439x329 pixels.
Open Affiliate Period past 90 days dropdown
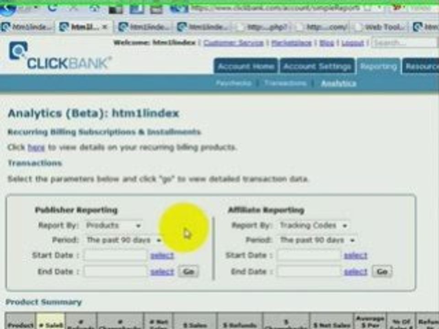(317, 240)
